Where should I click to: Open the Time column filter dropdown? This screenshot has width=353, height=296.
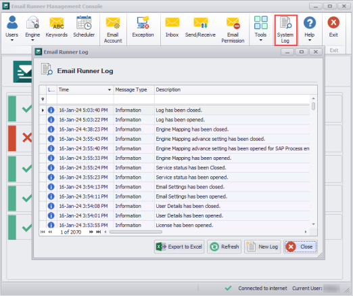coord(110,90)
